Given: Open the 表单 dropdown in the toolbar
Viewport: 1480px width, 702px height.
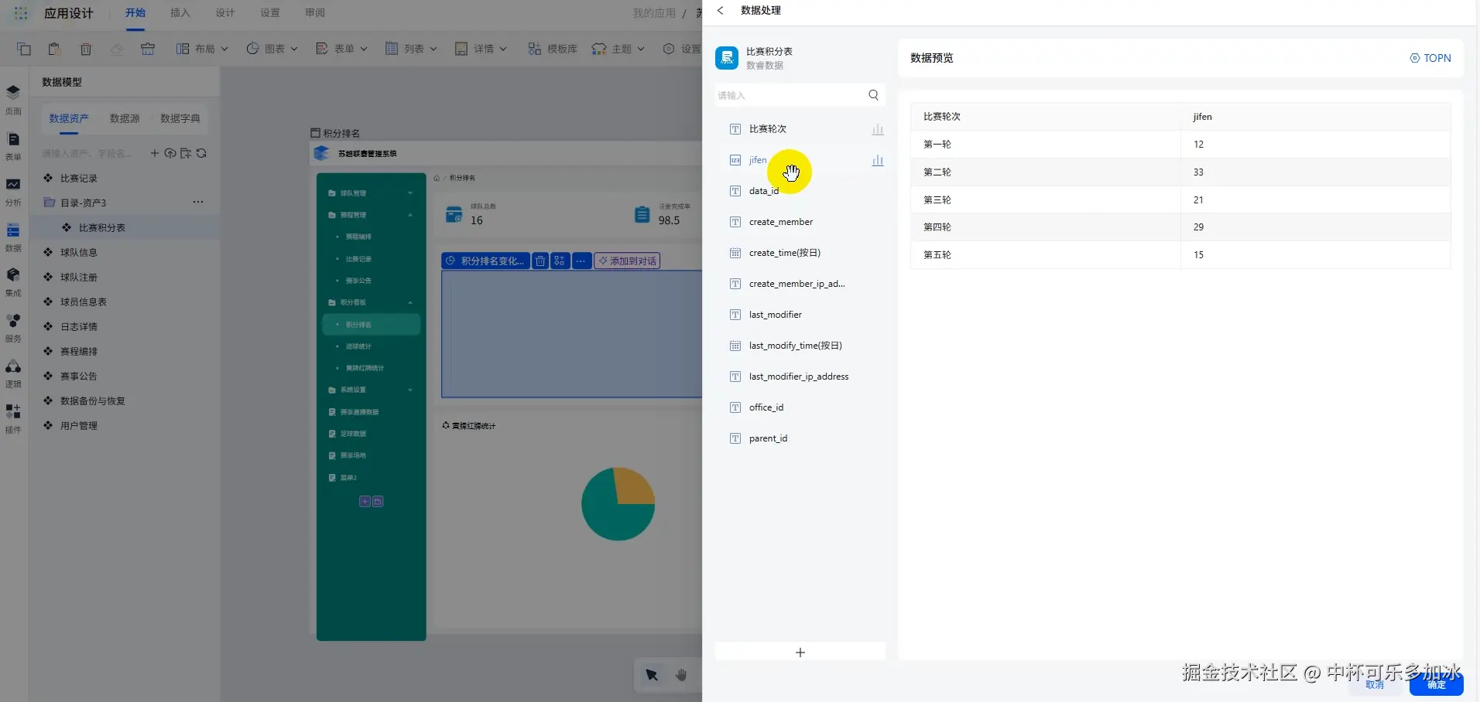Looking at the screenshot, I should (341, 49).
